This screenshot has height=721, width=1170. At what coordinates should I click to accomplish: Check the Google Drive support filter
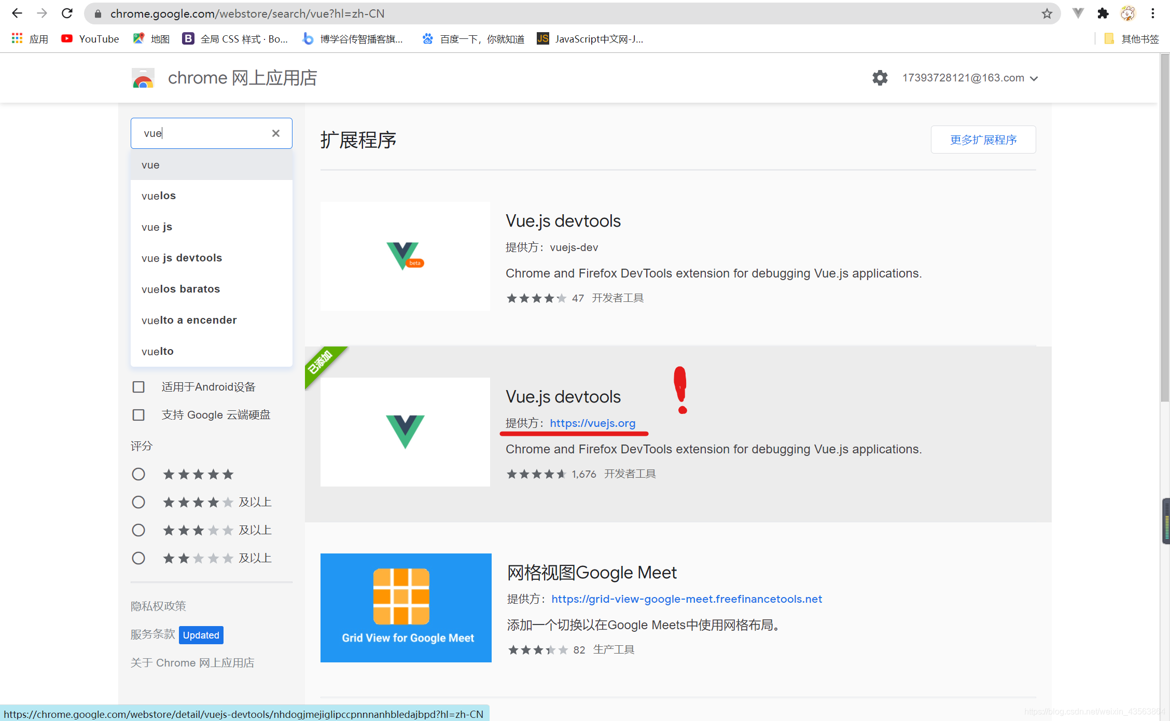(x=138, y=415)
